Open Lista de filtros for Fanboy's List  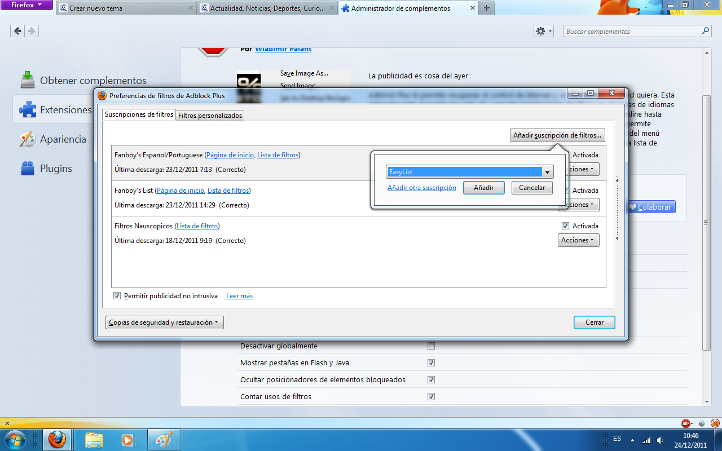[228, 191]
